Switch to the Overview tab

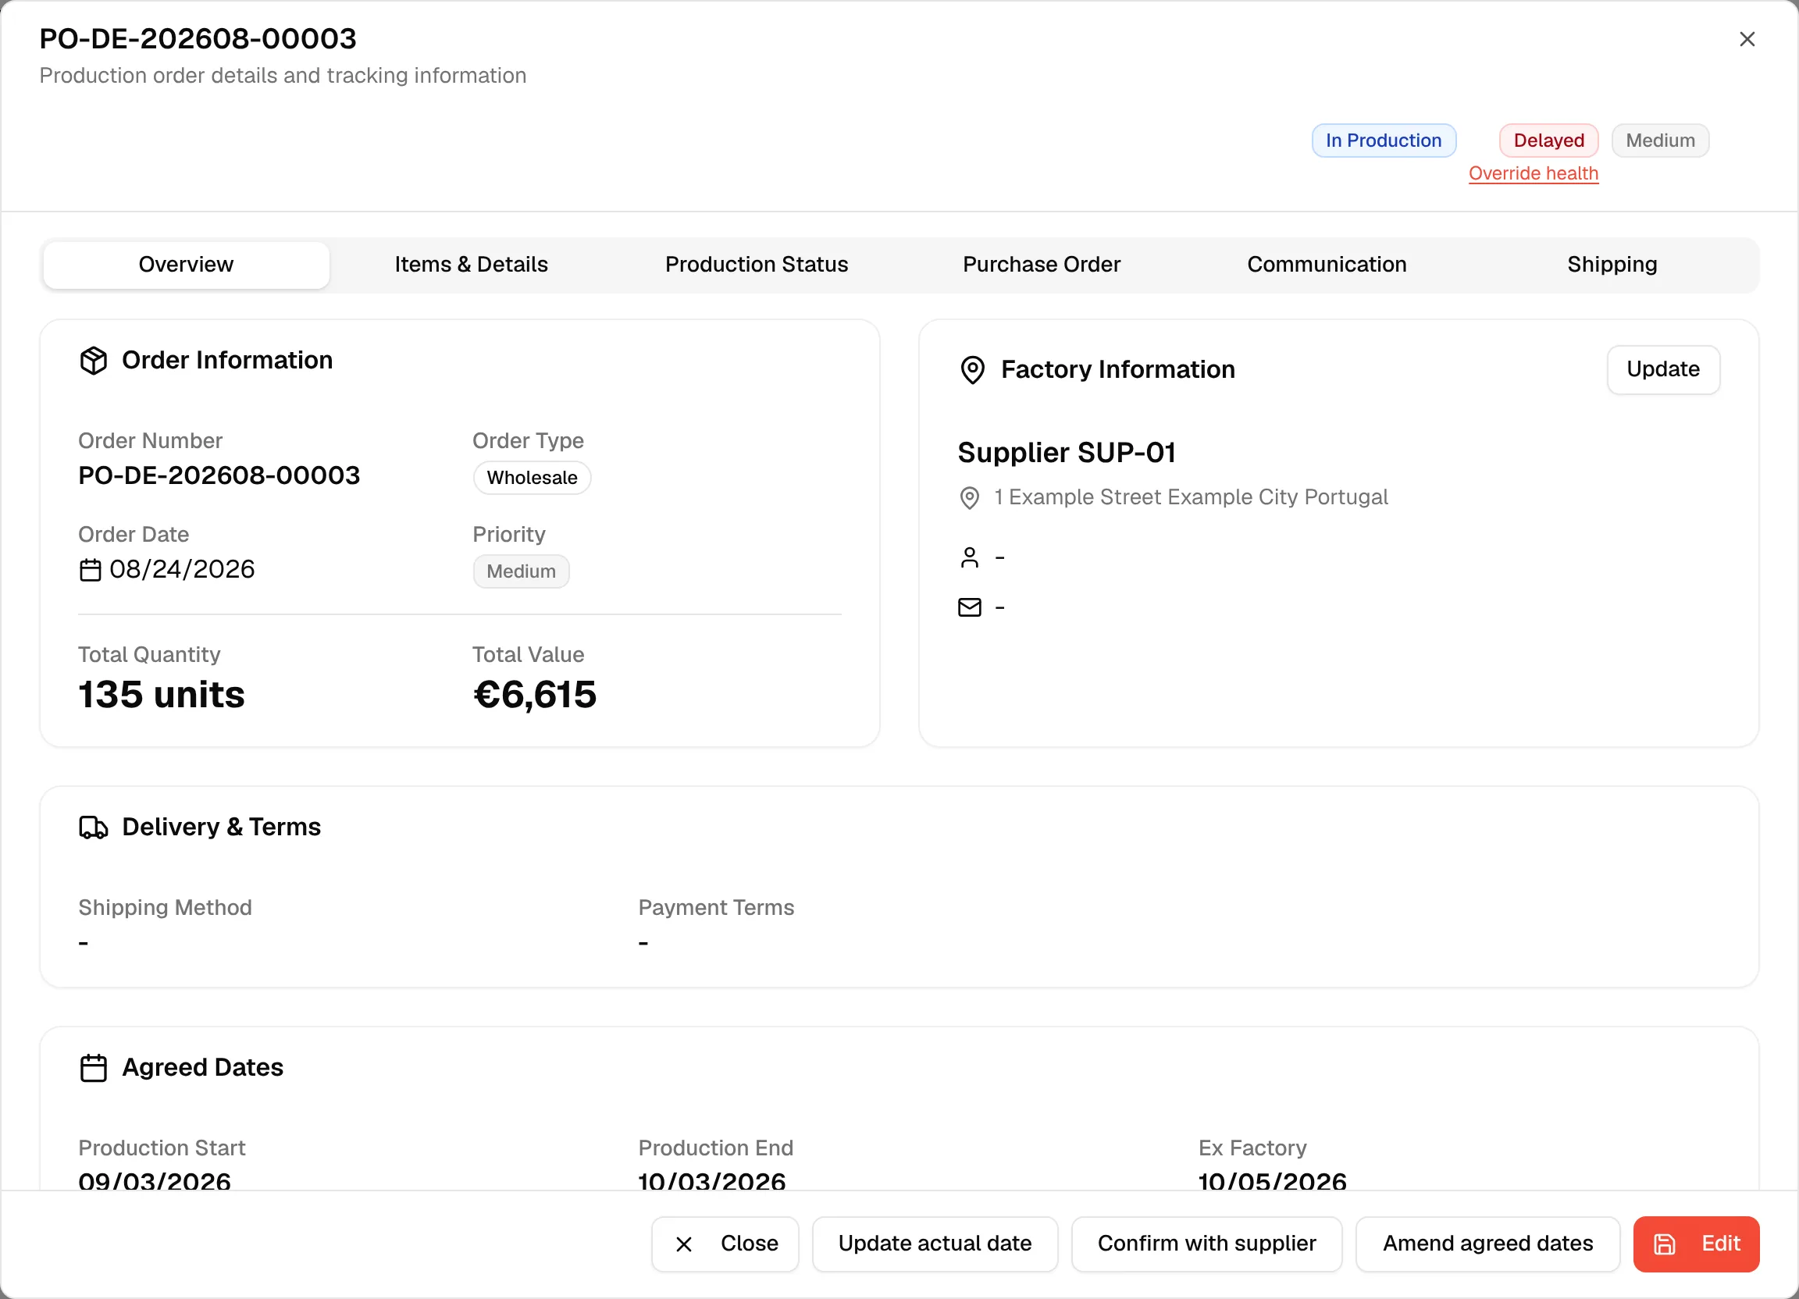pos(187,265)
